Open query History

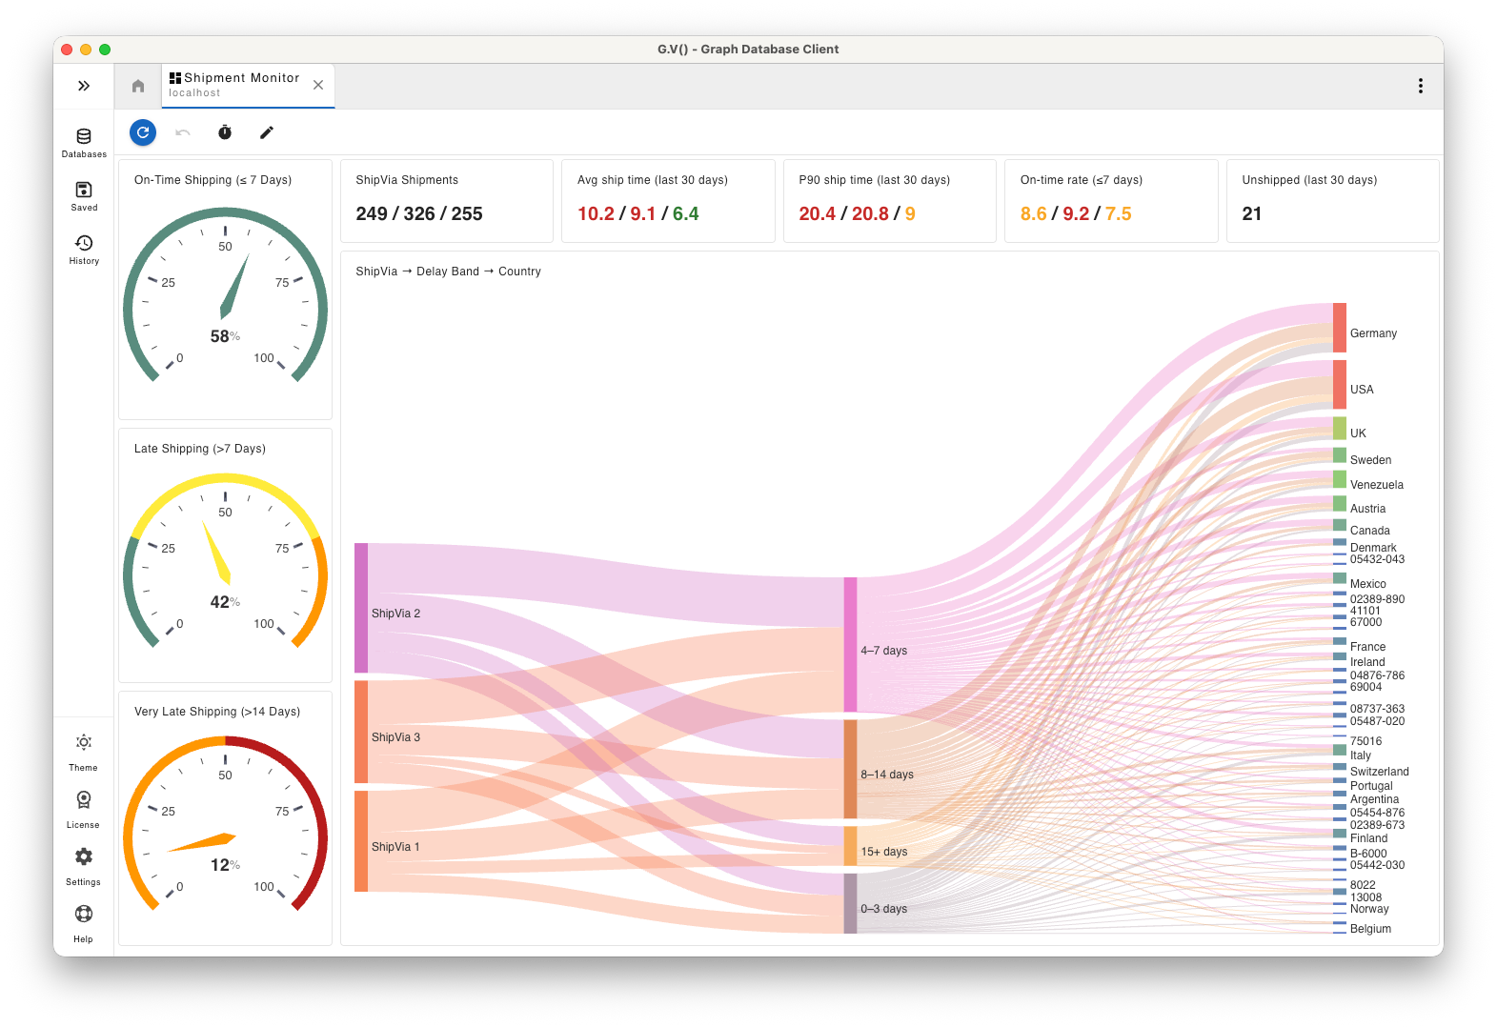click(x=84, y=249)
